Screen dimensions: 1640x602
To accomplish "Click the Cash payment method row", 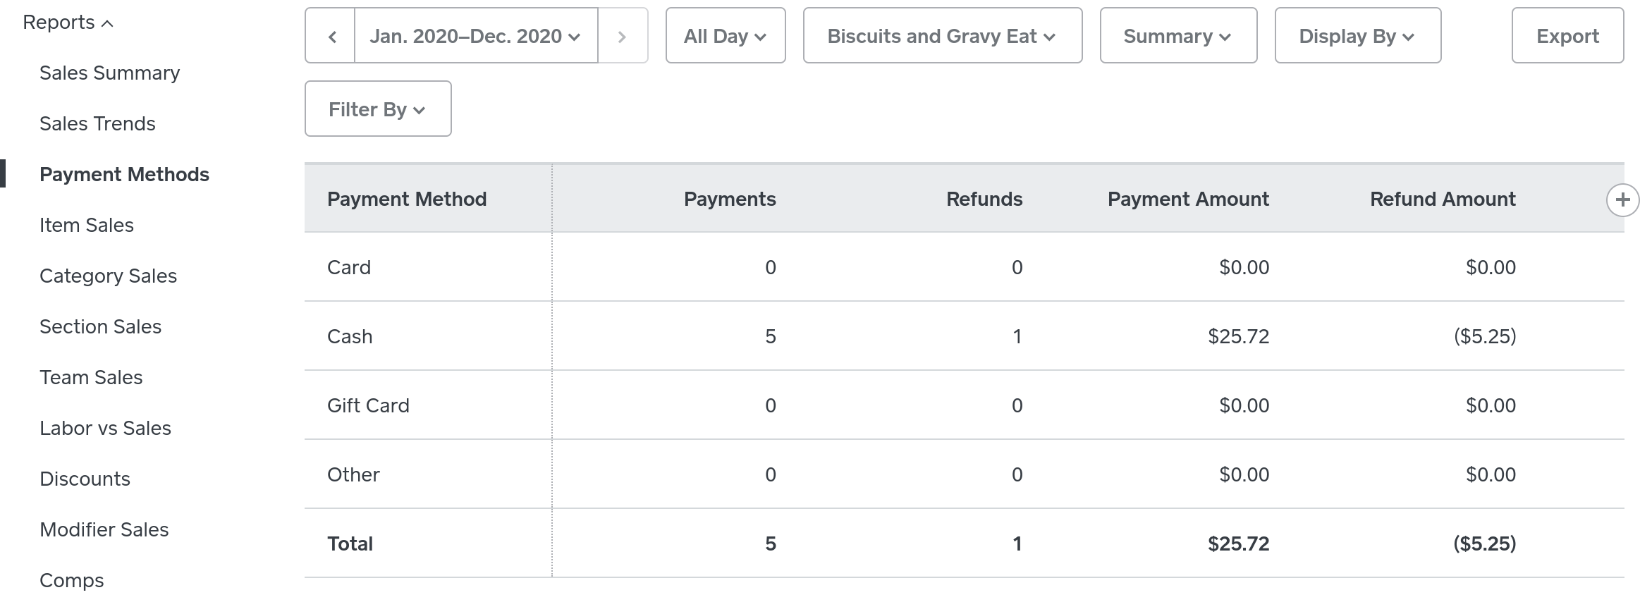I will (350, 336).
